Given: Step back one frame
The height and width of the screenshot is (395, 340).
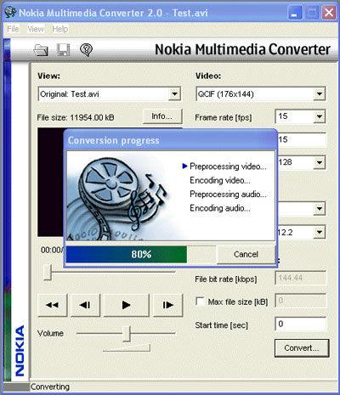Looking at the screenshot, I should tap(85, 305).
